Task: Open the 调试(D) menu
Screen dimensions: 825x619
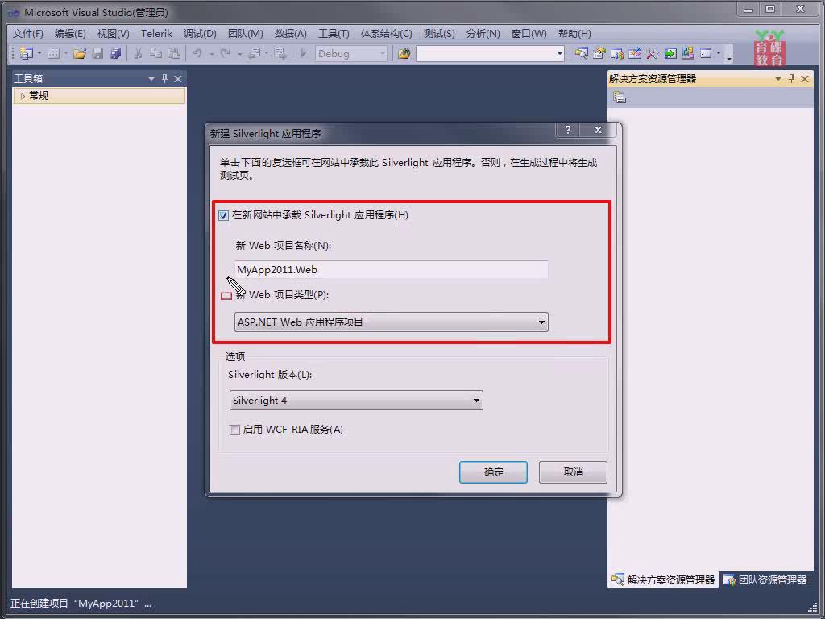Action: point(200,34)
